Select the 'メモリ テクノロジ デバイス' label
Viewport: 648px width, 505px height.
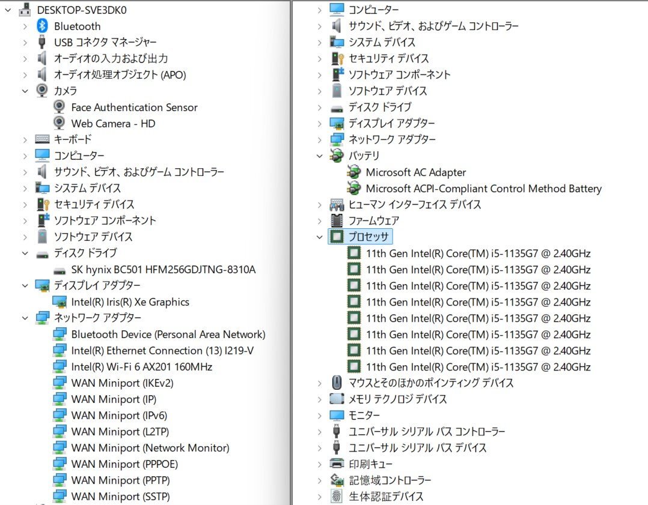[x=397, y=399]
